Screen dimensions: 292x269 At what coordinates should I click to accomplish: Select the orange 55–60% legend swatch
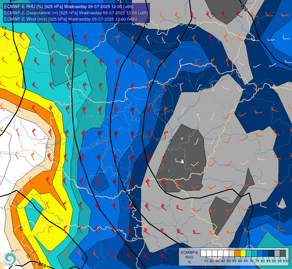coord(237,253)
